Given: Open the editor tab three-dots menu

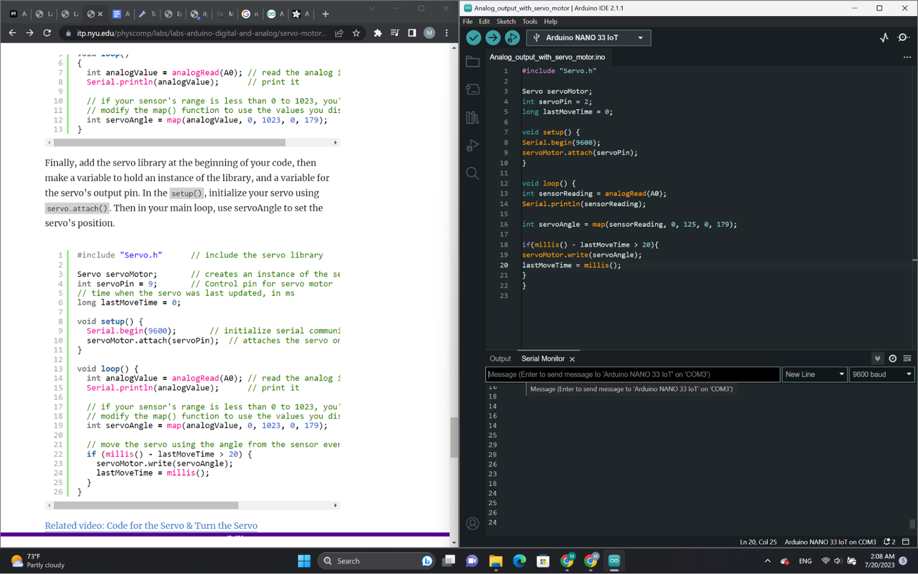Looking at the screenshot, I should [x=907, y=57].
